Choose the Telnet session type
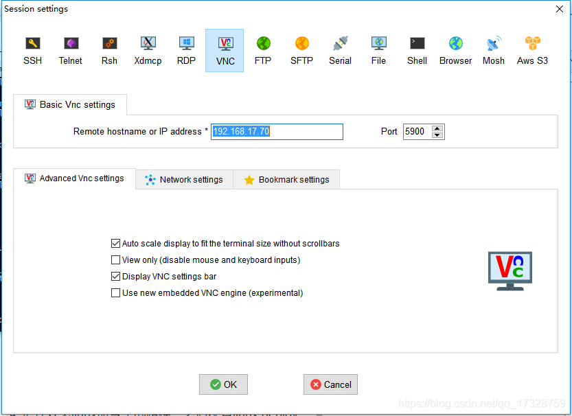 [71, 50]
